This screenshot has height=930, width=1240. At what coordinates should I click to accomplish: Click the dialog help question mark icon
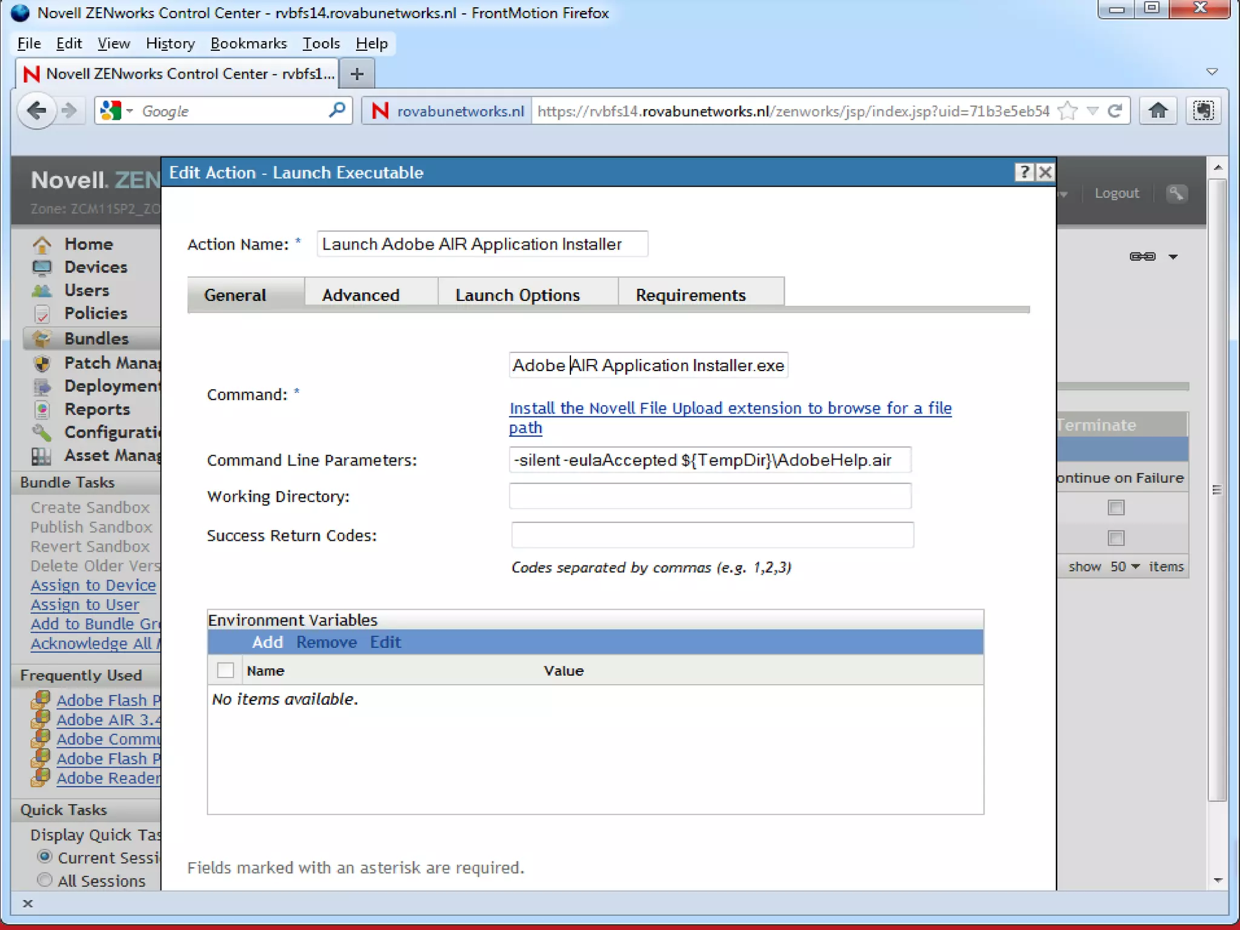[x=1024, y=173]
